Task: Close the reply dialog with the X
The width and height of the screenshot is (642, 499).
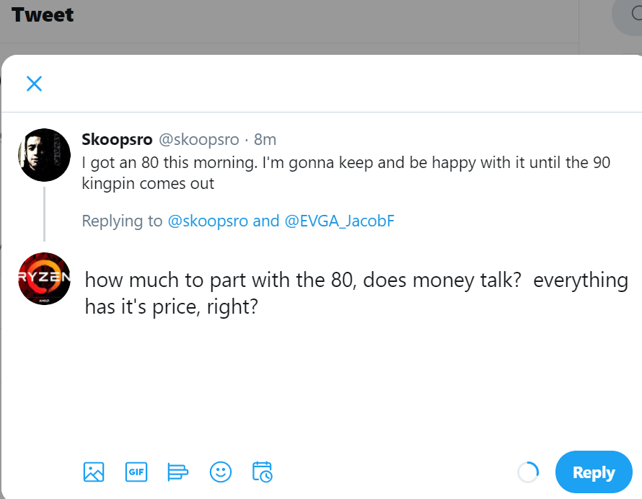Action: point(34,84)
